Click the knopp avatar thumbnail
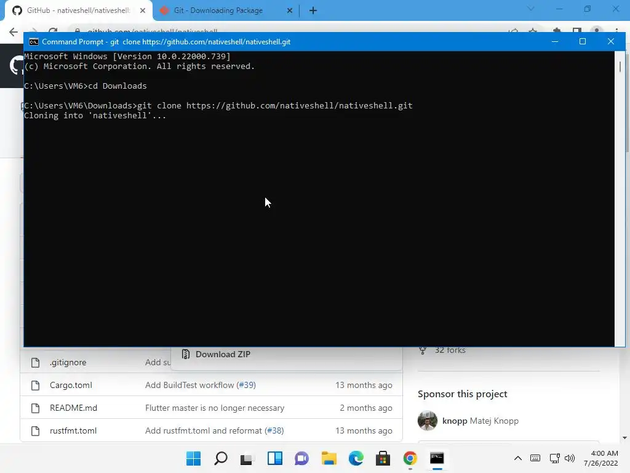630x473 pixels. pos(428,421)
